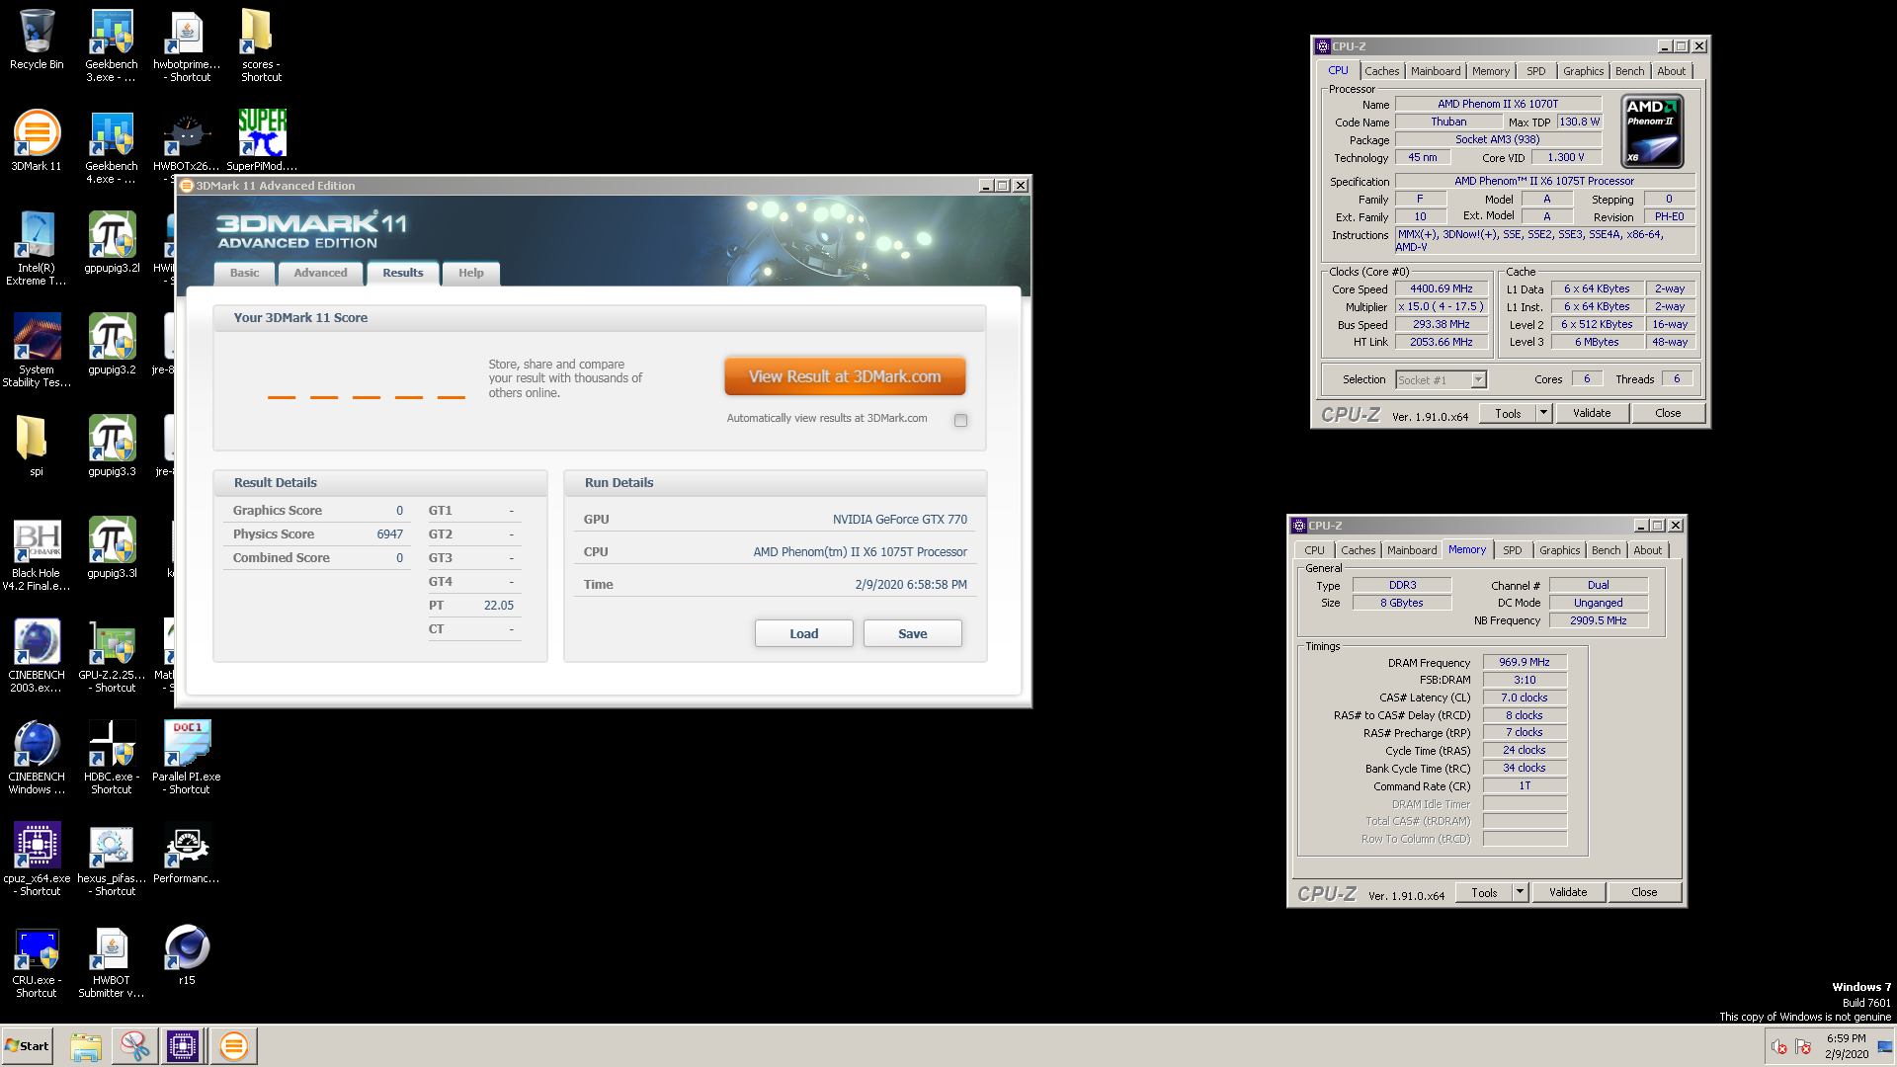Click the Save button in Run Details
1897x1067 pixels.
click(912, 633)
